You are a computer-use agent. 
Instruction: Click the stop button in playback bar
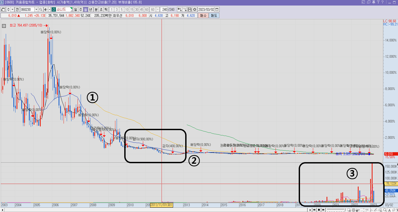319,210
